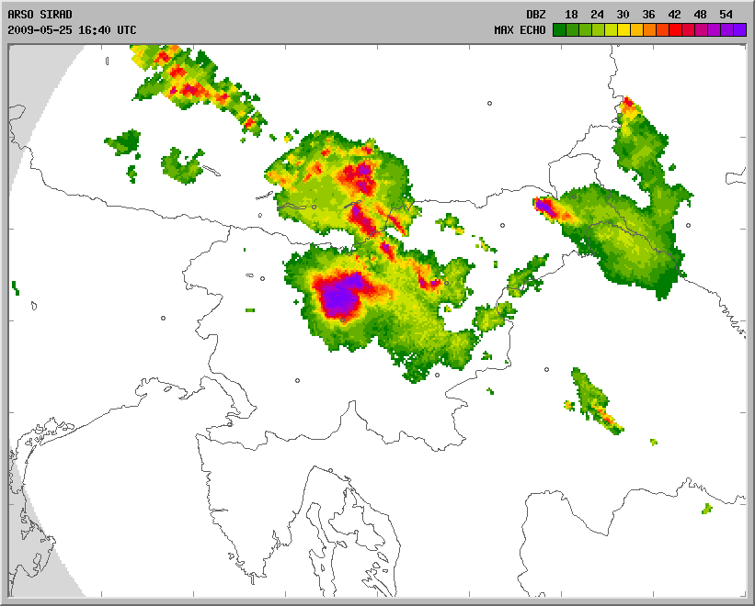Pick the darkest green legend swatch

(558, 29)
